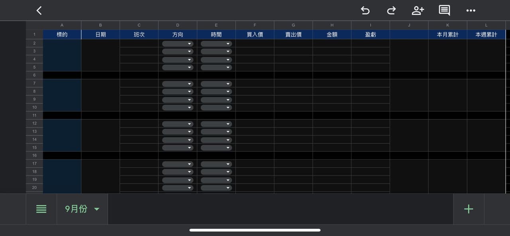Image resolution: width=510 pixels, height=236 pixels.
Task: Open the 時間 dropdown in row 9
Action: [x=216, y=100]
